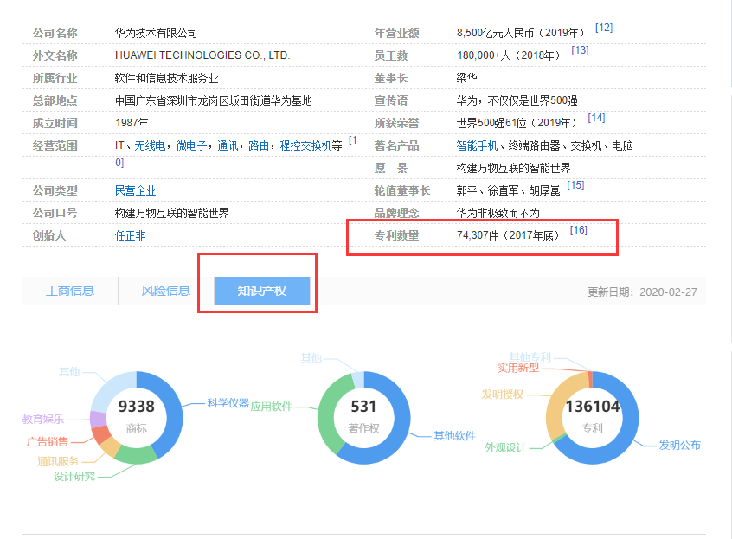点击年营业额后的参考文献[12]
This screenshot has width=732, height=539.
click(x=603, y=26)
